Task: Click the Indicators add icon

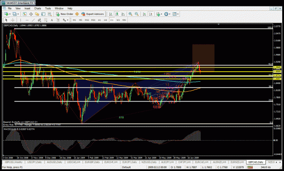Action: [158, 14]
